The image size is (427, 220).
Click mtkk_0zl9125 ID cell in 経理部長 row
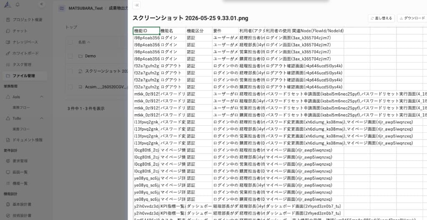[x=146, y=101]
